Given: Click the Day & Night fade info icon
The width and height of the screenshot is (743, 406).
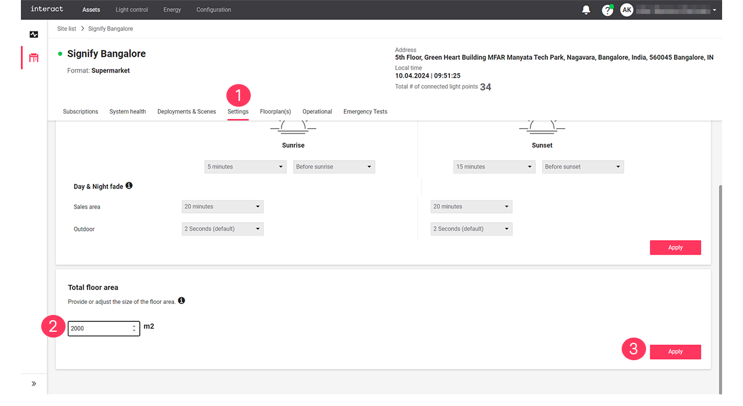Looking at the screenshot, I should (x=129, y=186).
